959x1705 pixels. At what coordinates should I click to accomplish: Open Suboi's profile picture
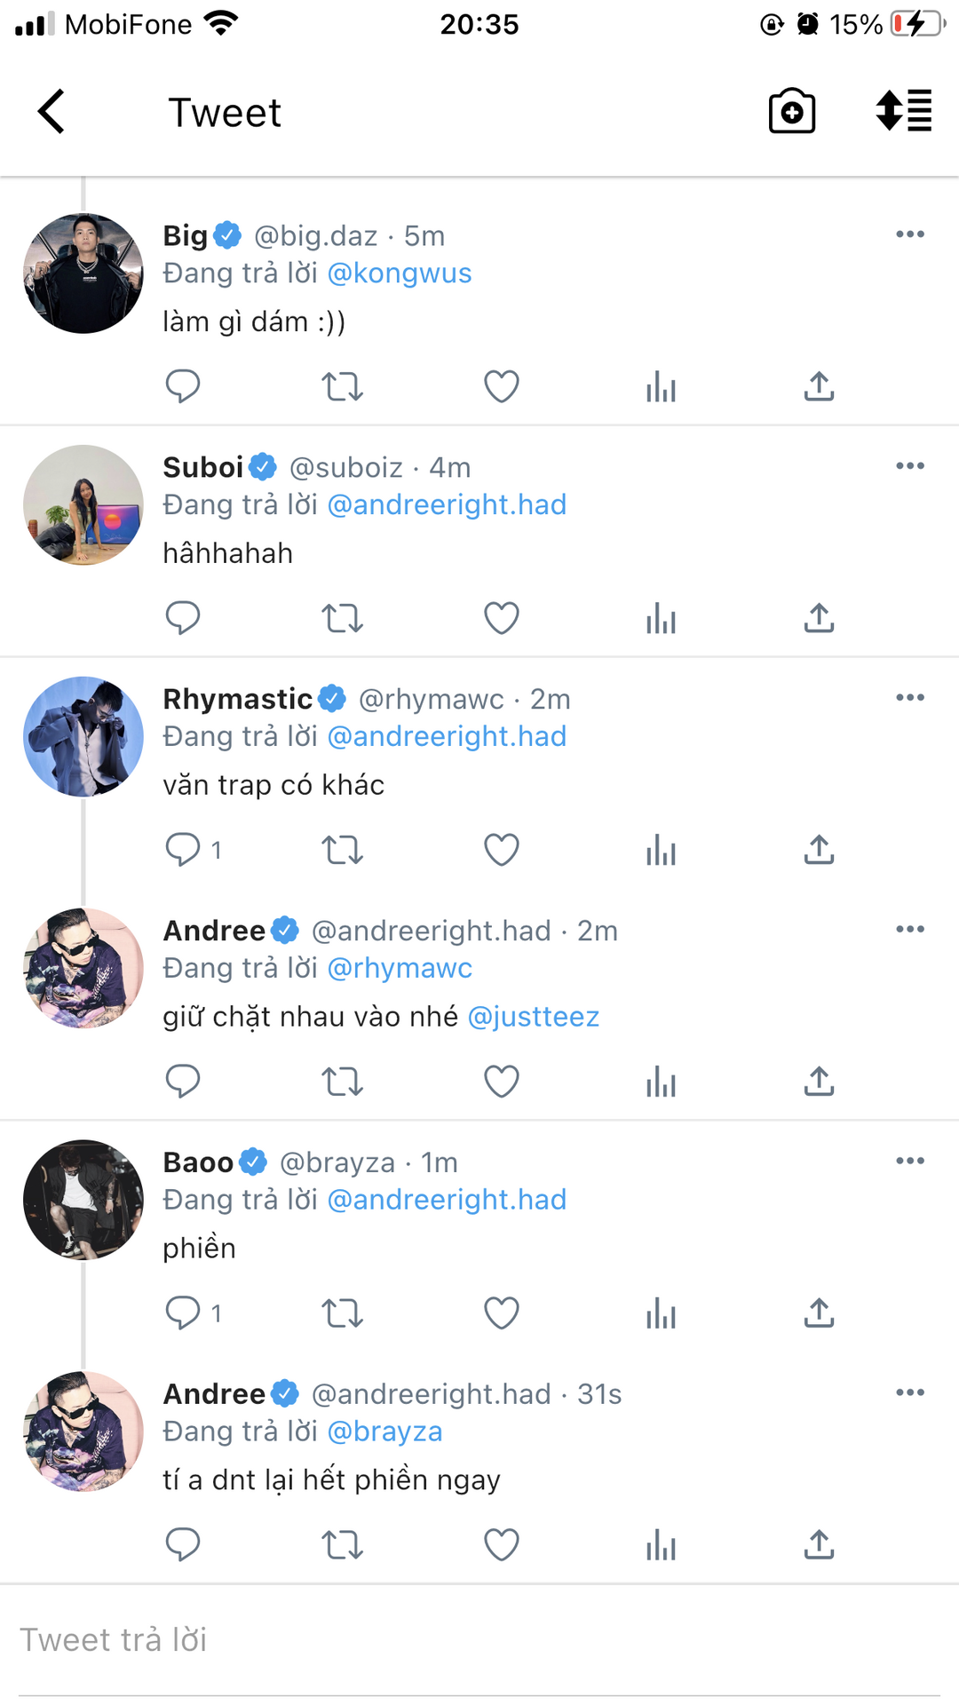coord(83,505)
